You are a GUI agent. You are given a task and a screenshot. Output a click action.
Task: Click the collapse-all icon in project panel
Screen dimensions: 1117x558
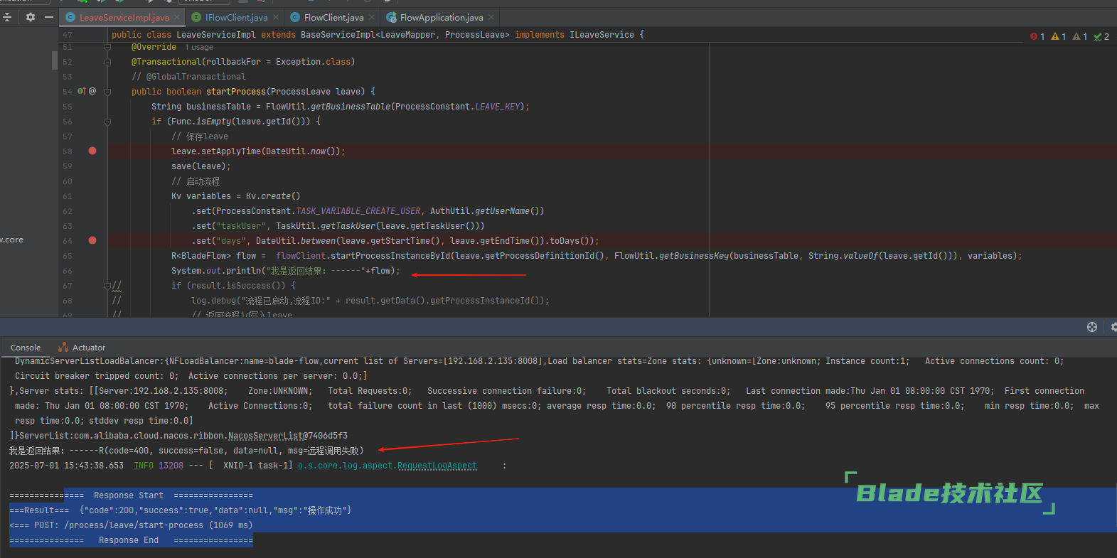tap(7, 17)
